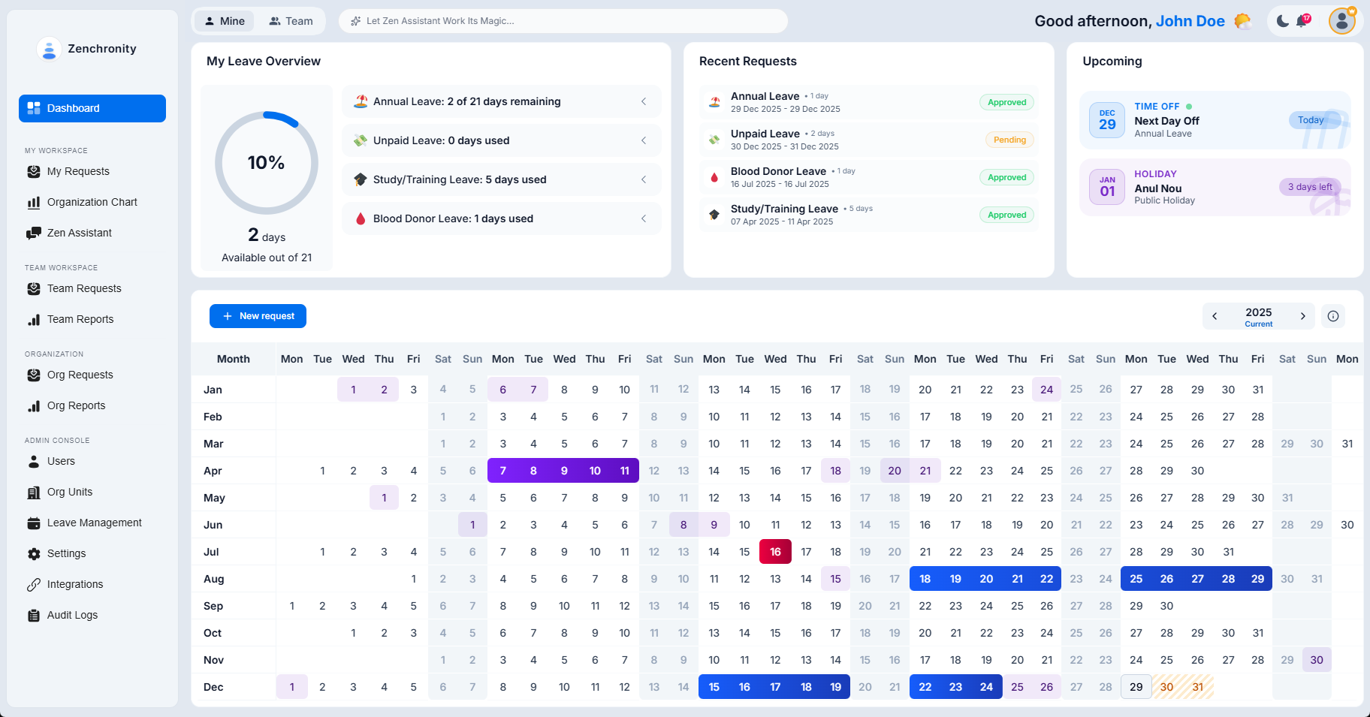
Task: Open Zen Assistant chat in sidebar
Action: [x=79, y=233]
